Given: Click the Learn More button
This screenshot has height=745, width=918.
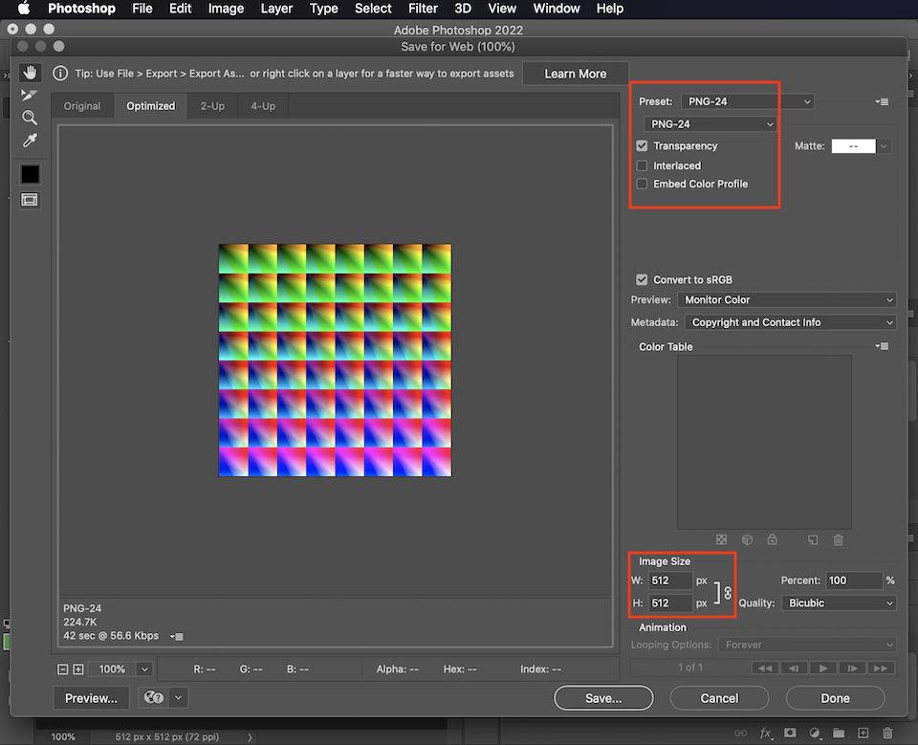Looking at the screenshot, I should [576, 74].
